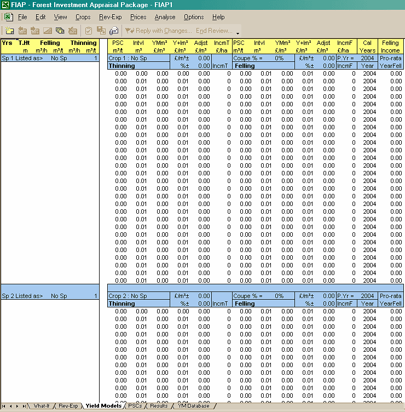Go to Previous Comment using toolbar icon

tap(22, 31)
